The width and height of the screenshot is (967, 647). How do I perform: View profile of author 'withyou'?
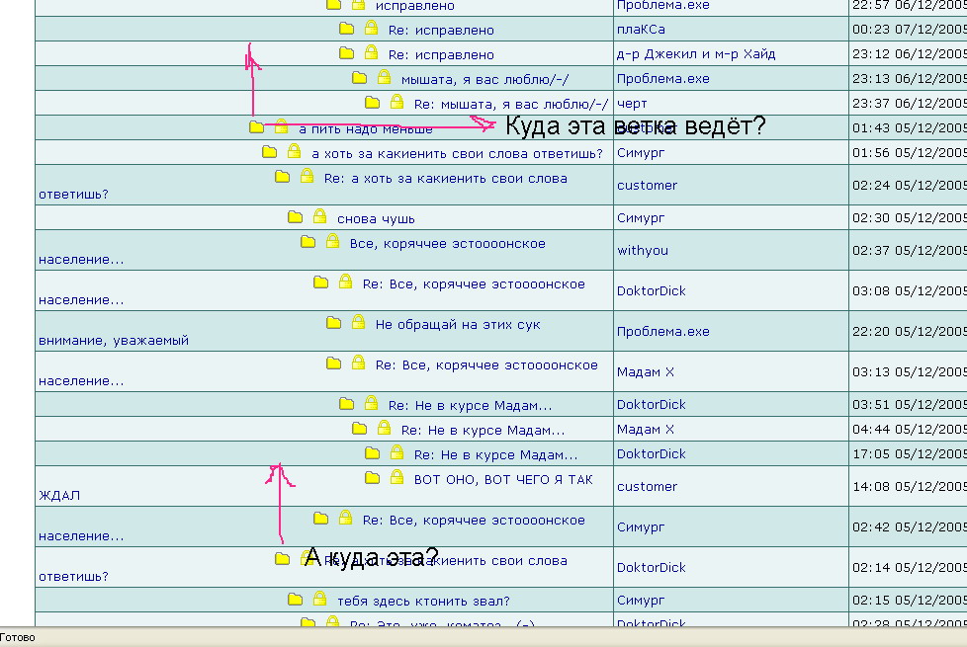[642, 251]
